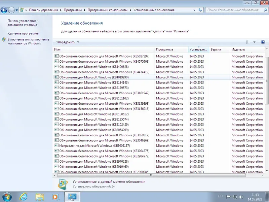Open recent pages dropdown beside navigation arrows
Viewport: 269px width, 202px height.
(16, 10)
